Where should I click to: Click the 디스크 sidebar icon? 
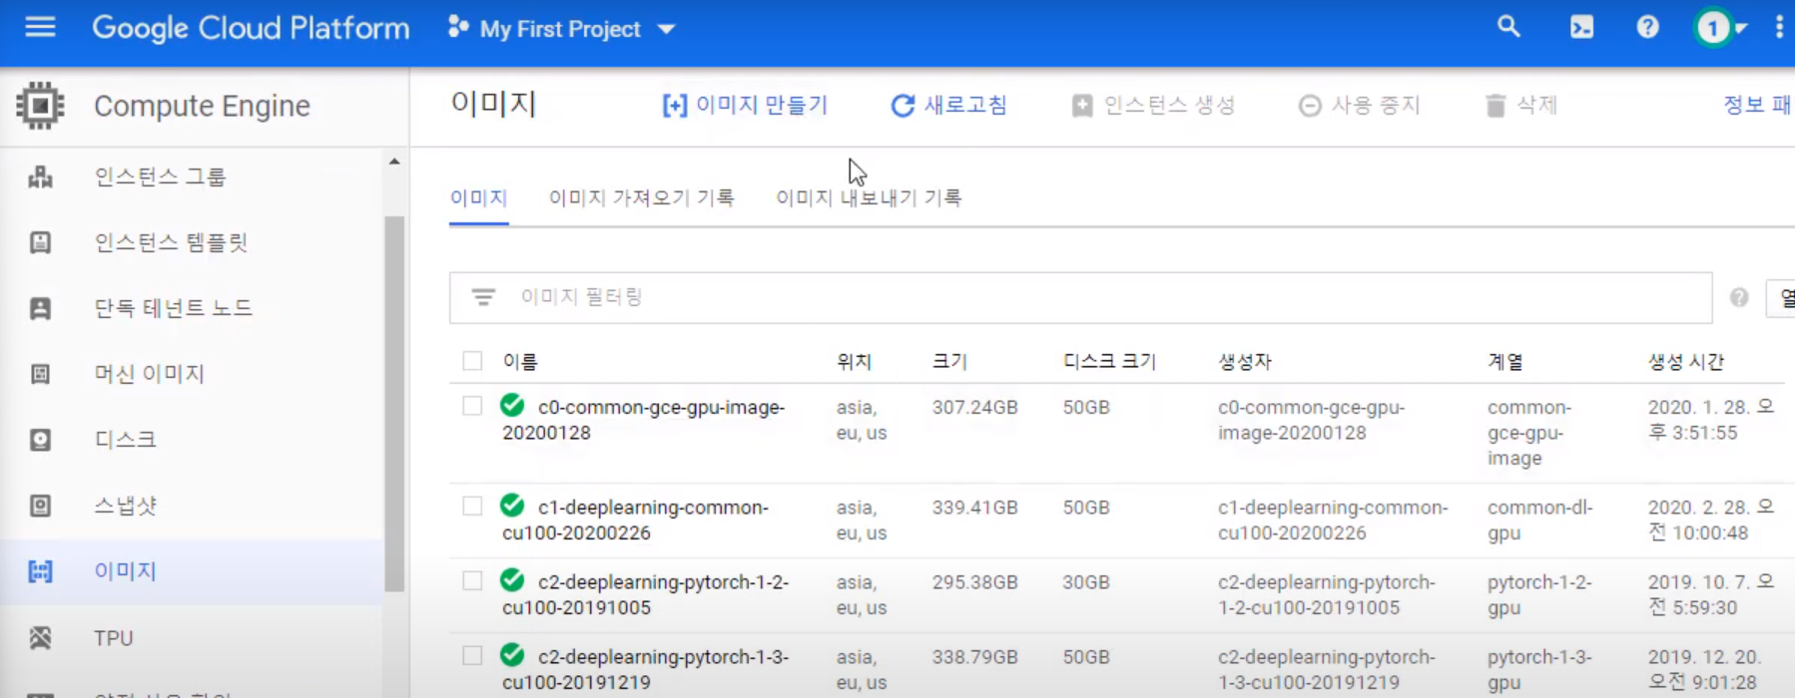point(40,440)
